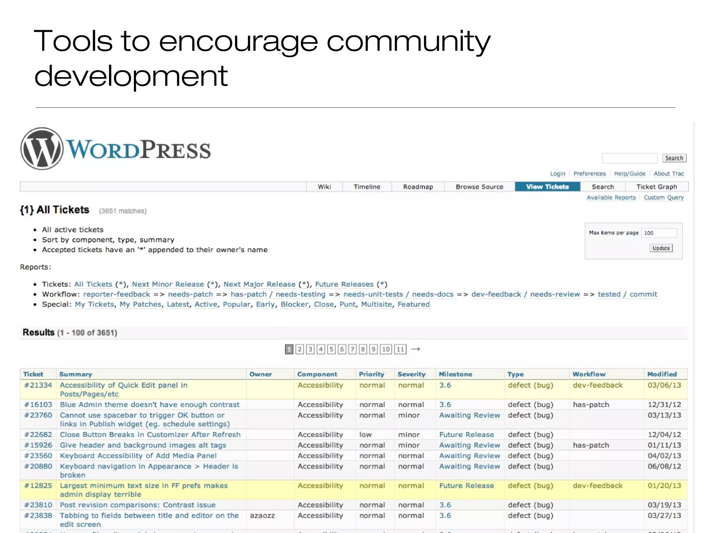This screenshot has width=711, height=533.
Task: Open the Search navigation tab
Action: 603,187
